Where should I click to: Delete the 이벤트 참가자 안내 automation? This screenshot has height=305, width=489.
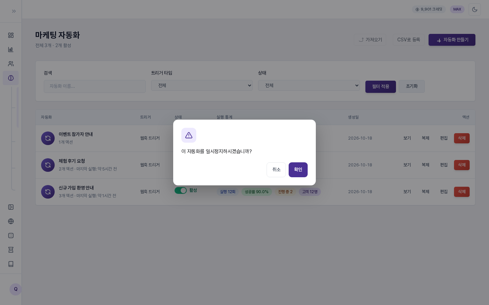tap(462, 138)
